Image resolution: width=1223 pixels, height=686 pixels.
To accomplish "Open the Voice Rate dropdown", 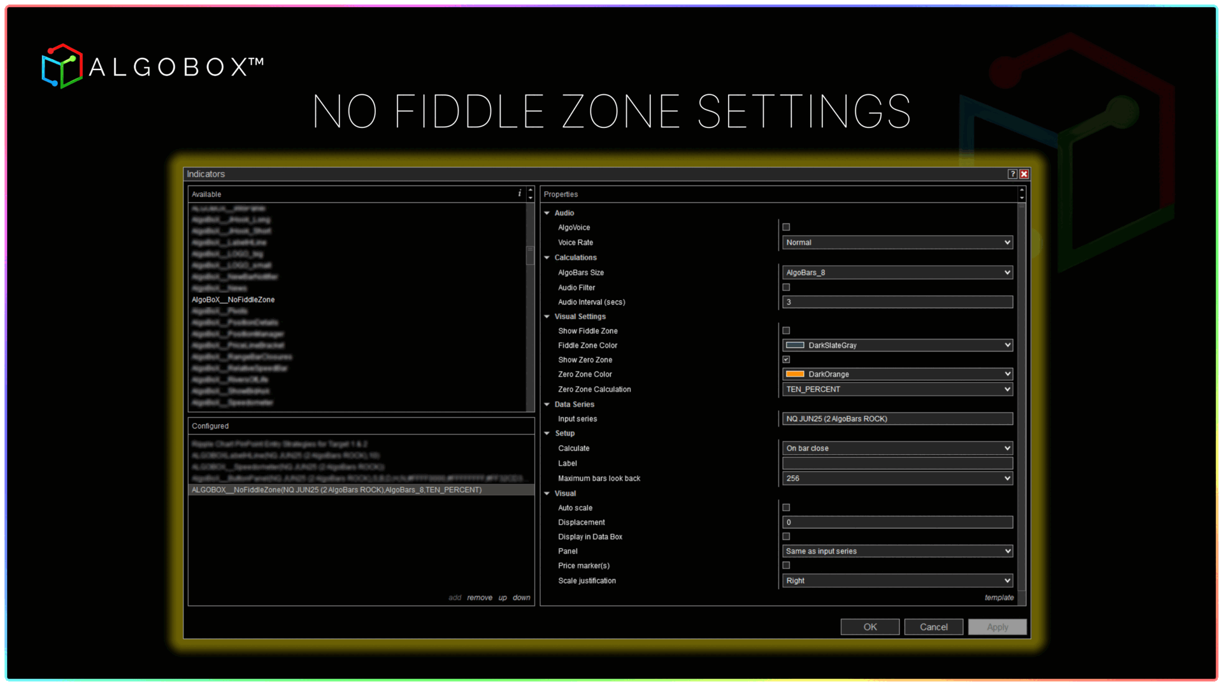I will tap(897, 243).
